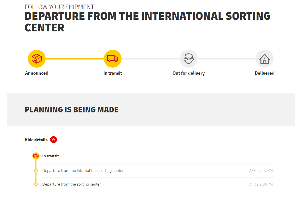This screenshot has height=199, width=295.
Task: Click the Announced step label
Action: pyautogui.click(x=37, y=73)
